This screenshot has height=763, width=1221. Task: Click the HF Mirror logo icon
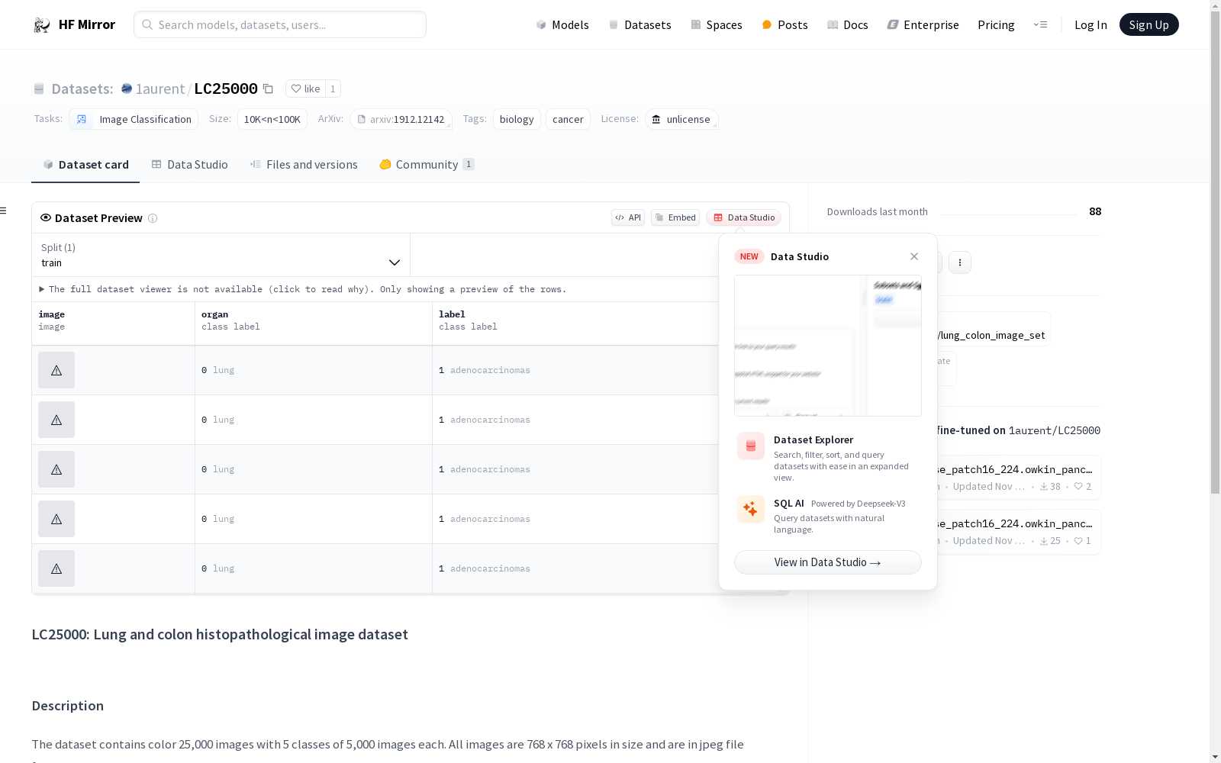[x=42, y=24]
